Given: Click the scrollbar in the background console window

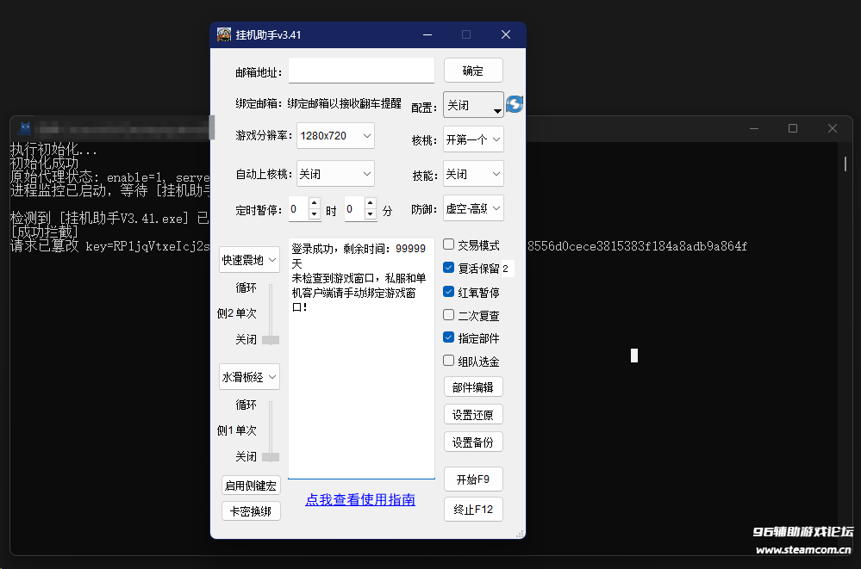Looking at the screenshot, I should (845, 164).
